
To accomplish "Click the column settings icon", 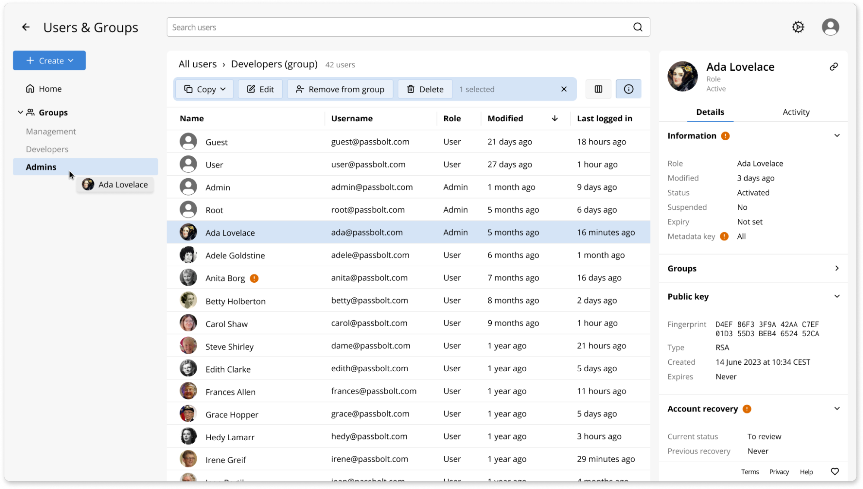I will 598,89.
